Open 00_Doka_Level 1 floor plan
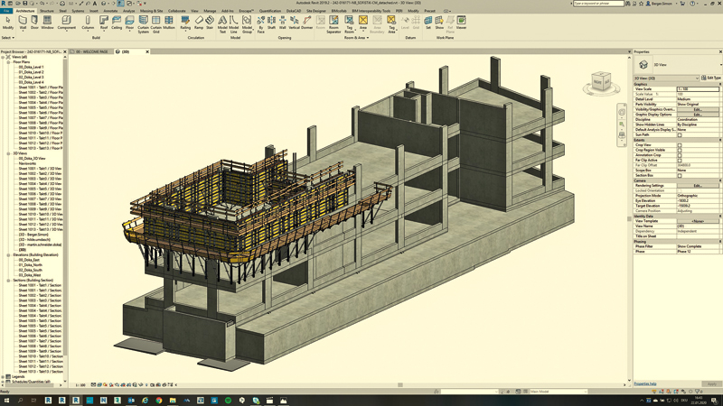The height and width of the screenshot is (406, 723). pyautogui.click(x=31, y=67)
